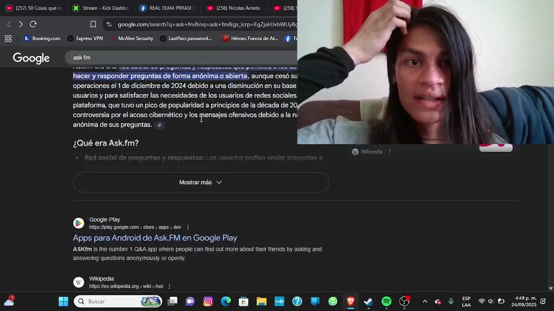Open Task View on the taskbar
This screenshot has height=311, width=554.
(172, 301)
